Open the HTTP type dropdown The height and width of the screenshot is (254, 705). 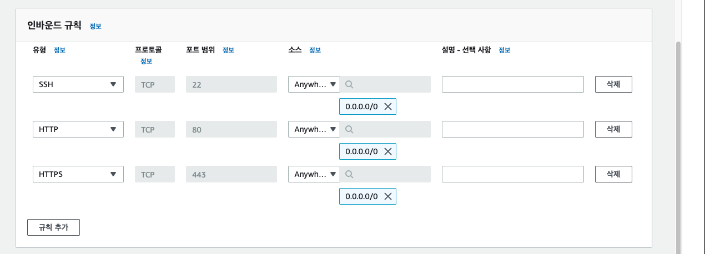click(x=78, y=129)
